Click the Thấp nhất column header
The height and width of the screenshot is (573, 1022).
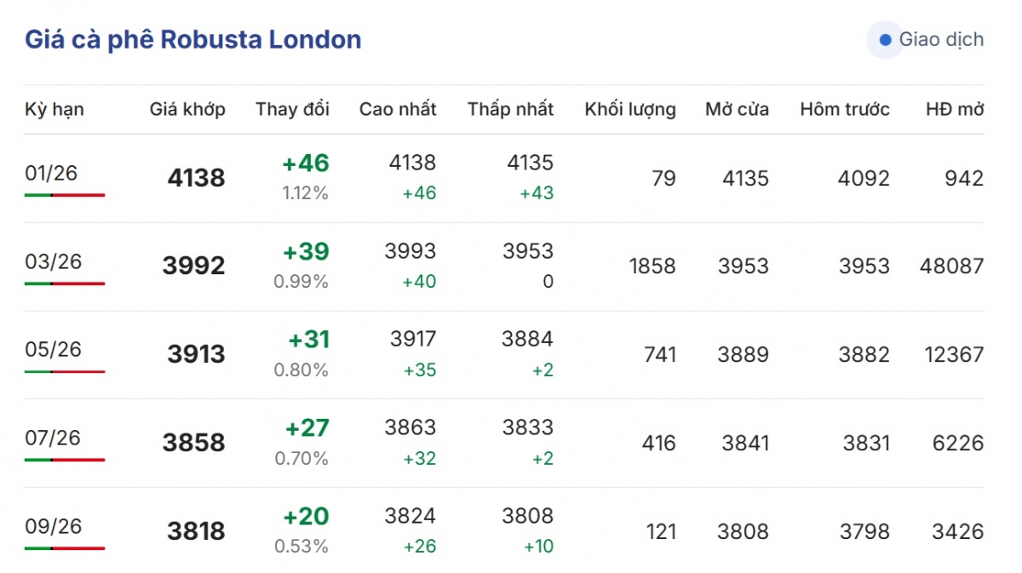[510, 109]
